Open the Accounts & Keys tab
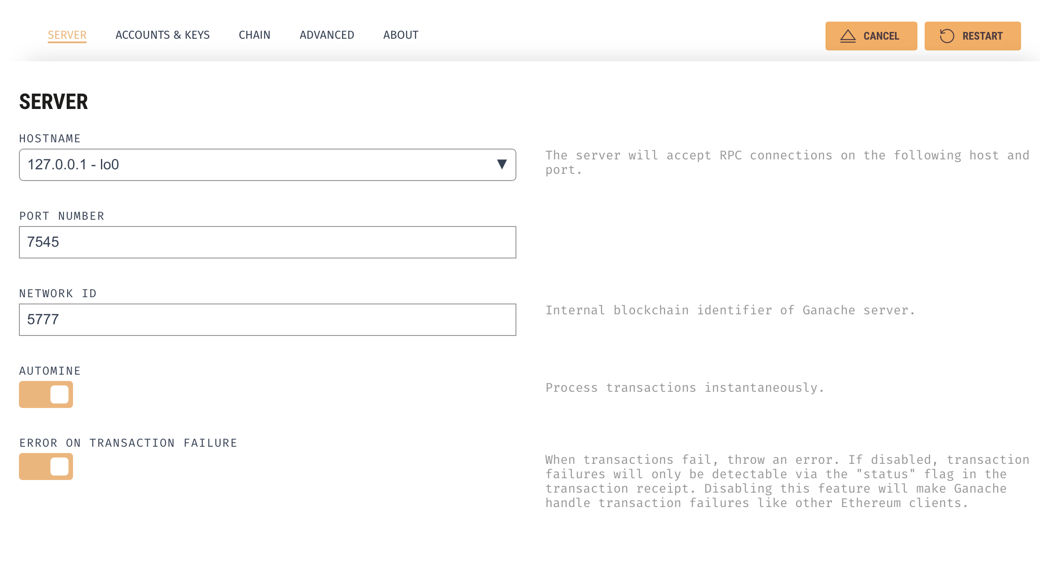The image size is (1040, 580). point(163,35)
